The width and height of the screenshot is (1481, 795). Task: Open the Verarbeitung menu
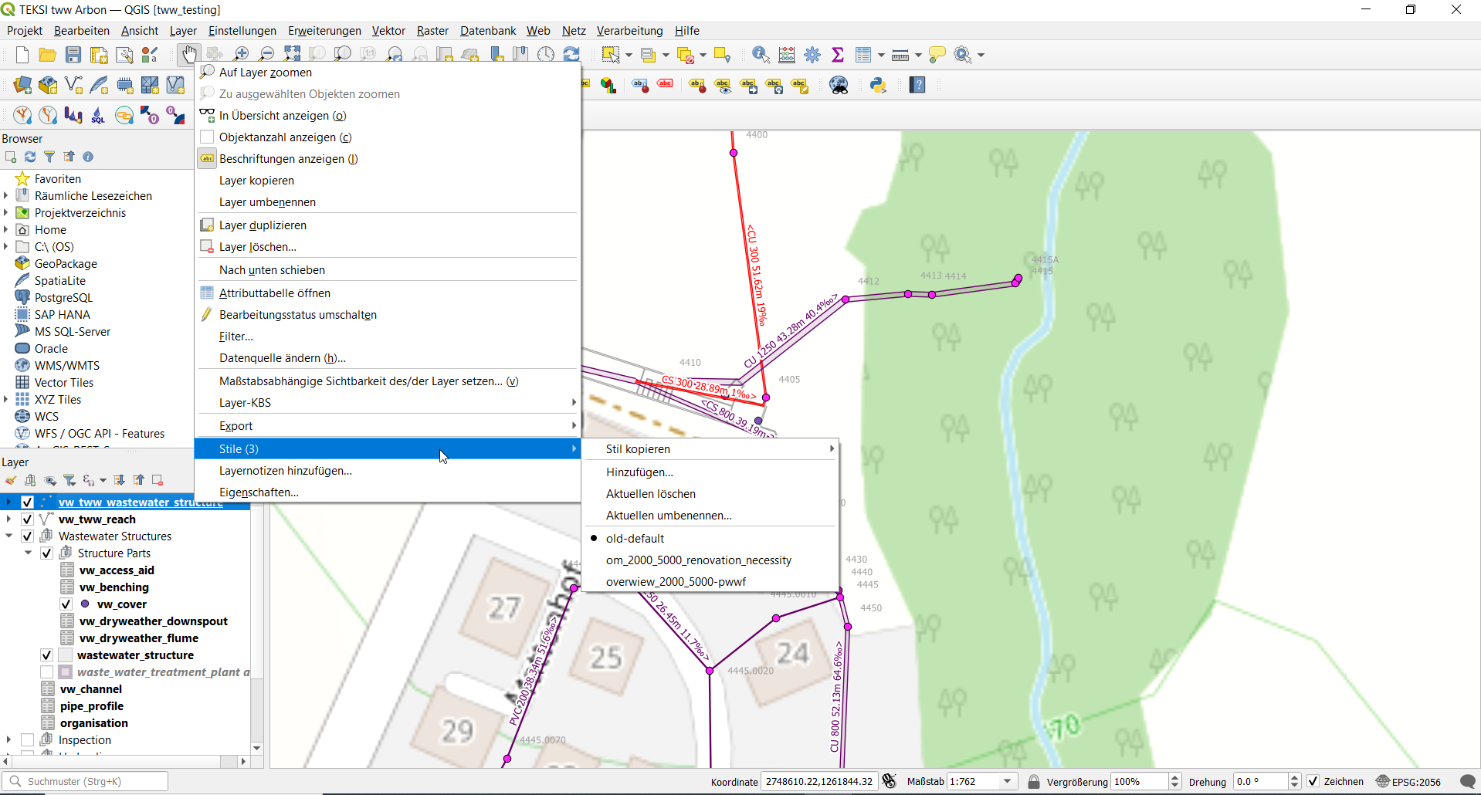[x=629, y=31]
